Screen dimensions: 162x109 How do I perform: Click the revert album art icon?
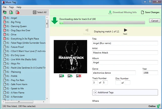tap(70, 76)
